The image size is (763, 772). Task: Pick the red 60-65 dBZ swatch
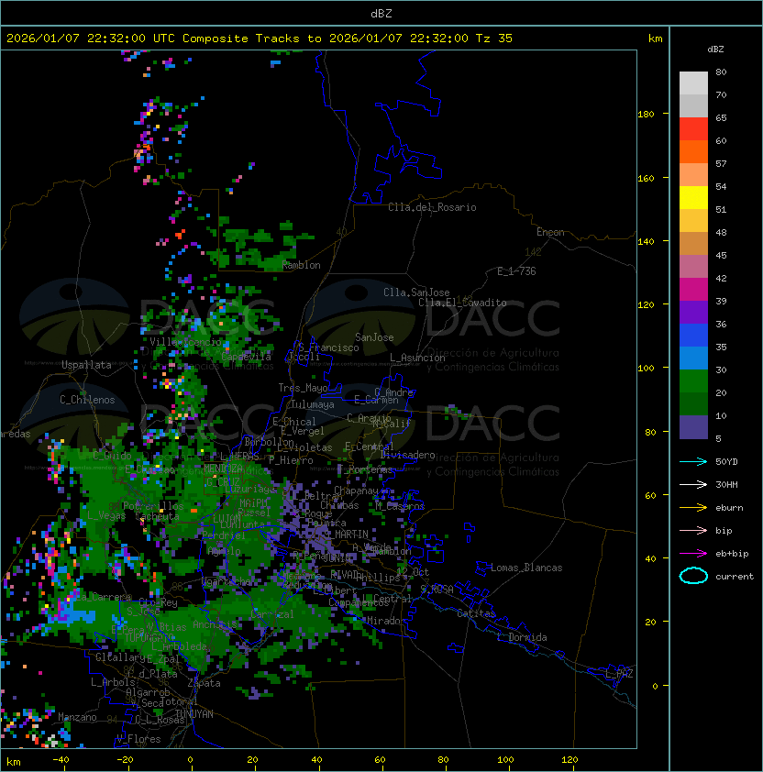pyautogui.click(x=693, y=129)
